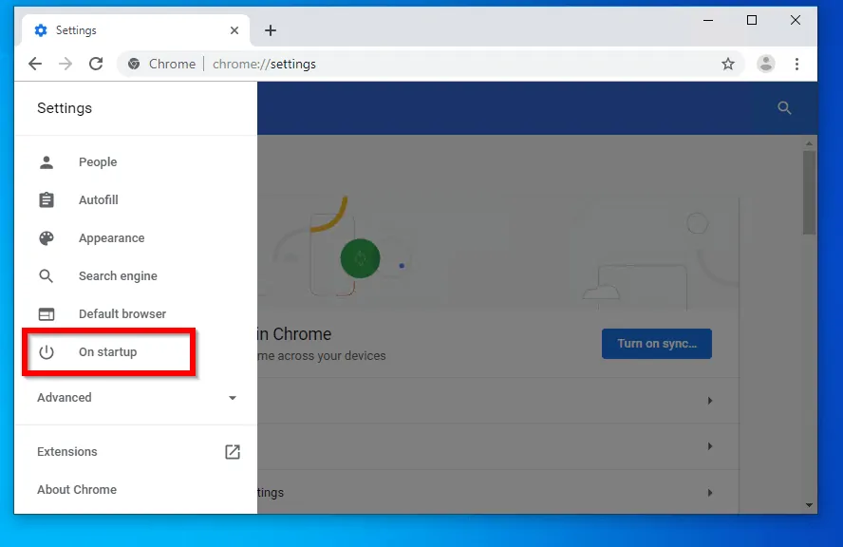Open Chrome's three-dot menu
The height and width of the screenshot is (547, 843).
click(x=797, y=64)
